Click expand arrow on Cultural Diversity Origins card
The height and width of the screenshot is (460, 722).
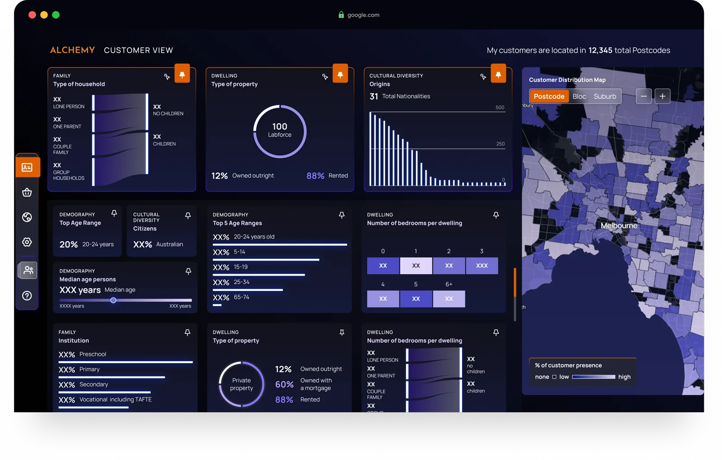click(x=483, y=77)
